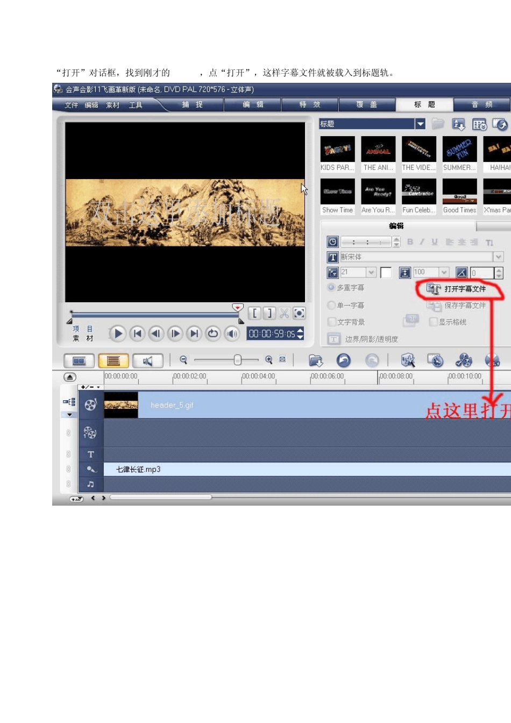Toggle repeat playback in the preview
The width and height of the screenshot is (511, 723).
coord(213,334)
